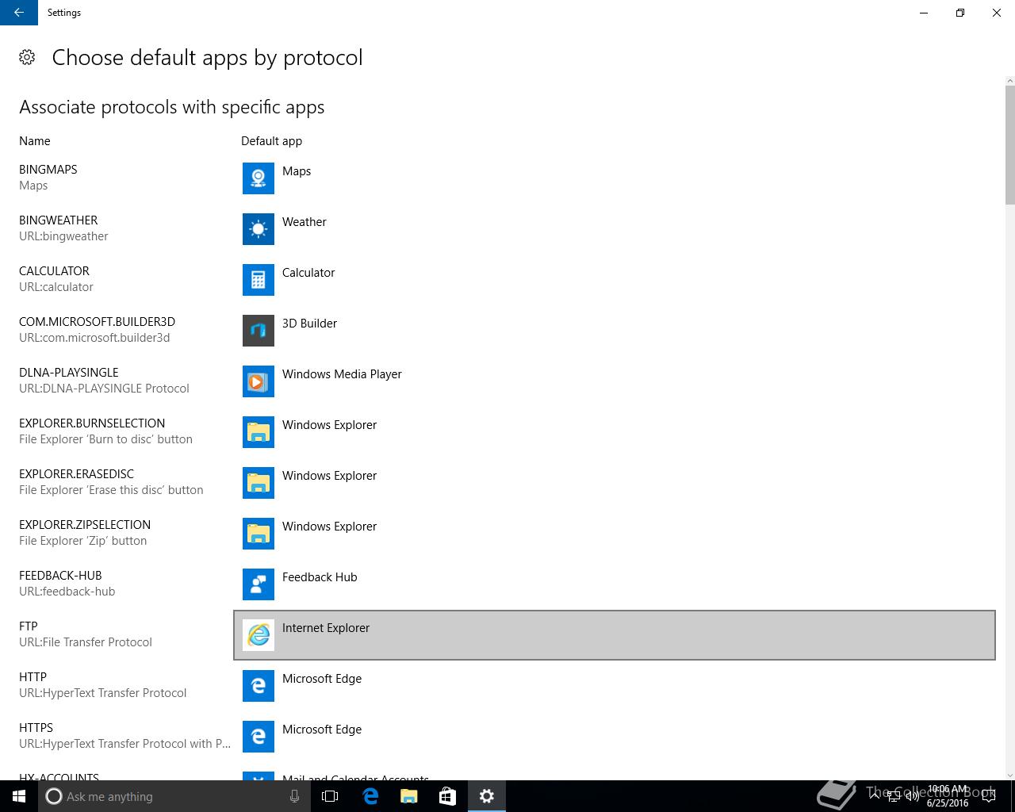This screenshot has width=1015, height=812.
Task: Select the EXPLORER.ZIPSELECTION protocol name
Action: (85, 524)
